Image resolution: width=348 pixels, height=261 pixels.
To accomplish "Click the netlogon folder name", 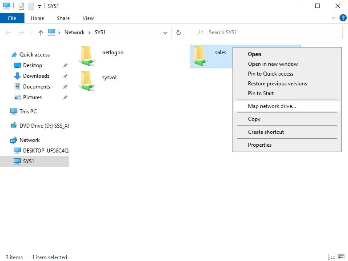I will (x=113, y=52).
